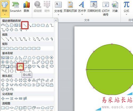This screenshot has height=111, width=133.
Task: Select the double-headed arrow line in 线条
Action: click(12, 39)
